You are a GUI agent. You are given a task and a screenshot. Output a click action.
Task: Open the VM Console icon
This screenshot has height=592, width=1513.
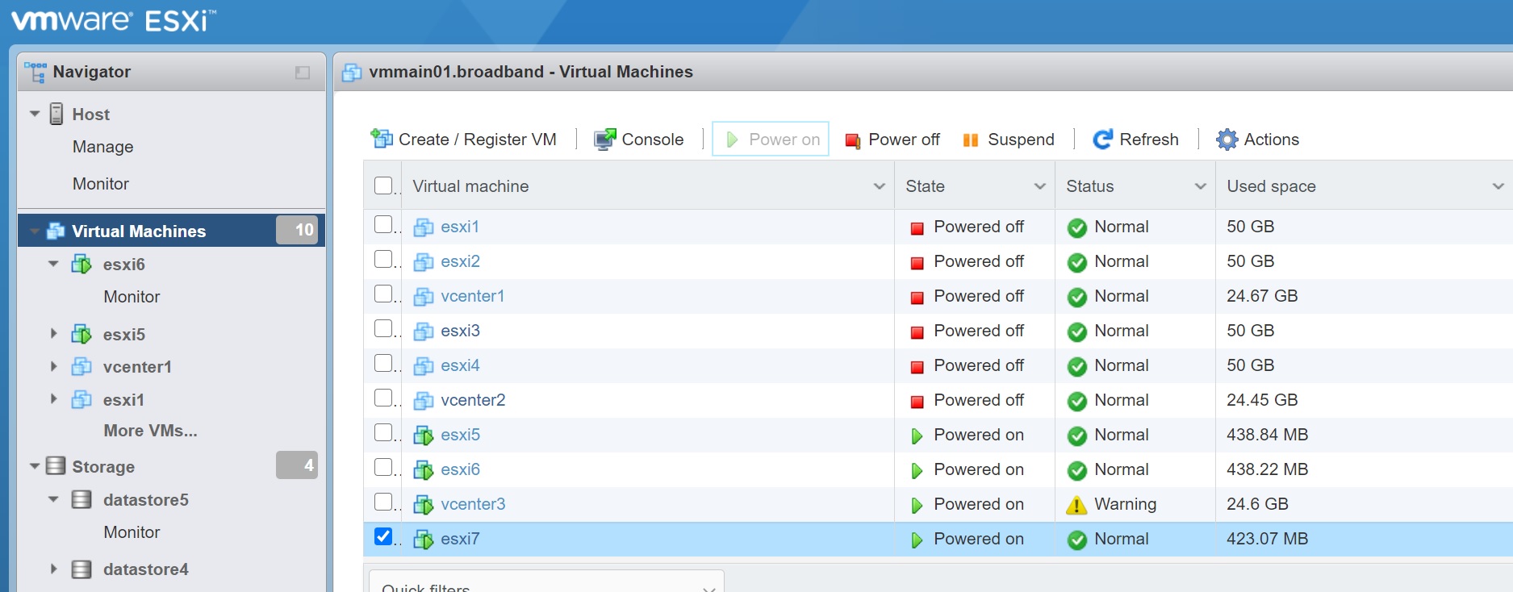click(604, 140)
